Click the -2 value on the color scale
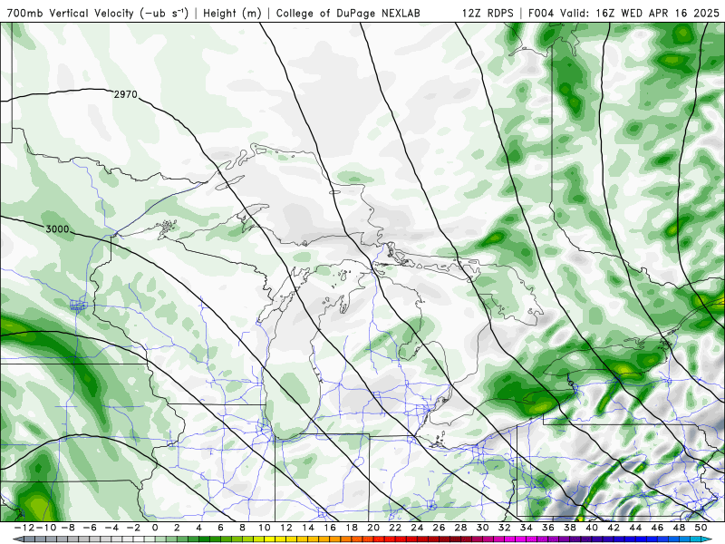Image resolution: width=725 pixels, height=544 pixels. [x=132, y=528]
